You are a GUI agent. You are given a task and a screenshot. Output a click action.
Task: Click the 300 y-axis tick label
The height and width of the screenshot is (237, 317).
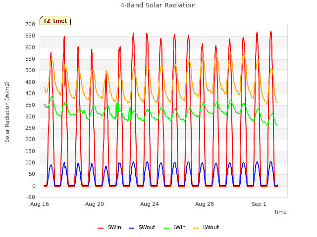point(30,117)
